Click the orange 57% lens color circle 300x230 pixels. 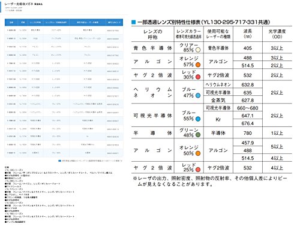click(198, 65)
